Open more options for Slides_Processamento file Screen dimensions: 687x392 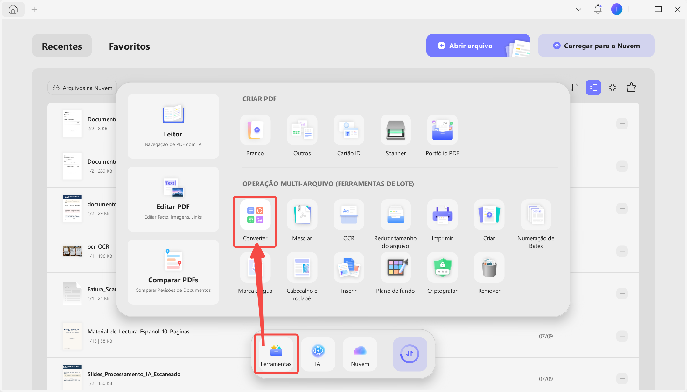click(622, 379)
